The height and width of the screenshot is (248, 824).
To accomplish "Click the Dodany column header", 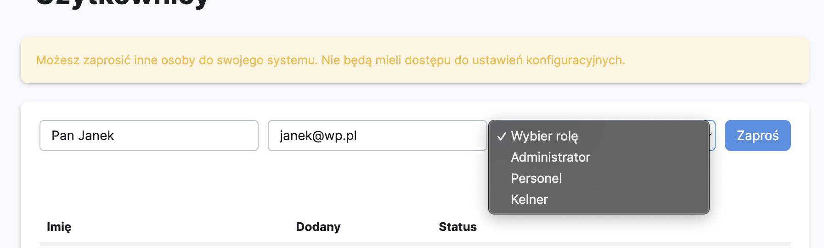I will (318, 227).
